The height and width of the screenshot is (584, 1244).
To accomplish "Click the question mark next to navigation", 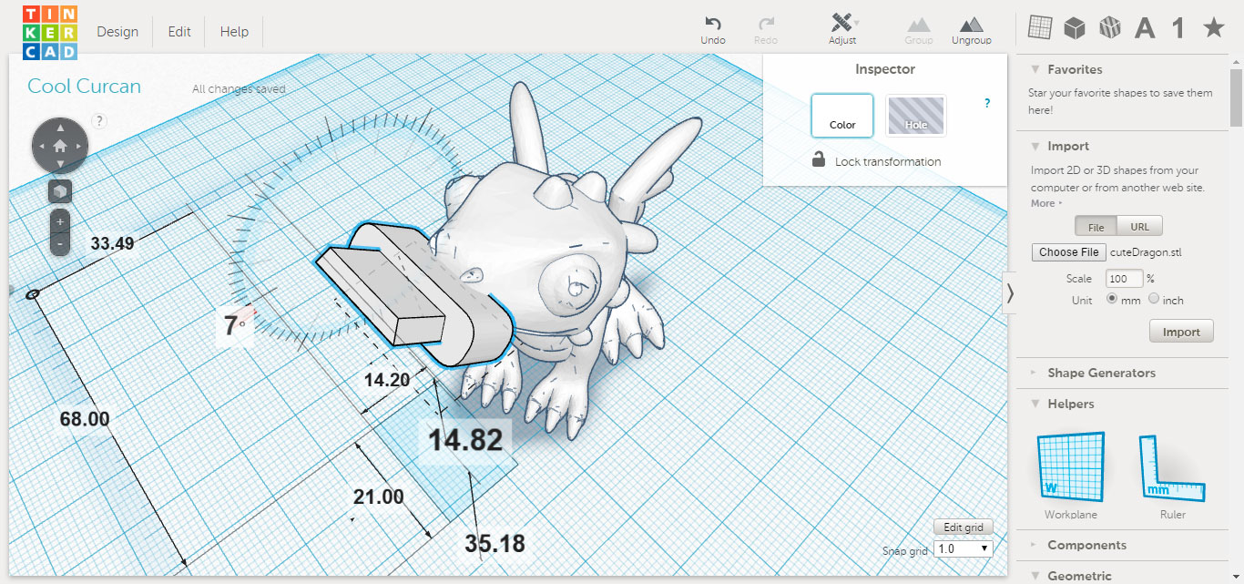I will tap(99, 121).
